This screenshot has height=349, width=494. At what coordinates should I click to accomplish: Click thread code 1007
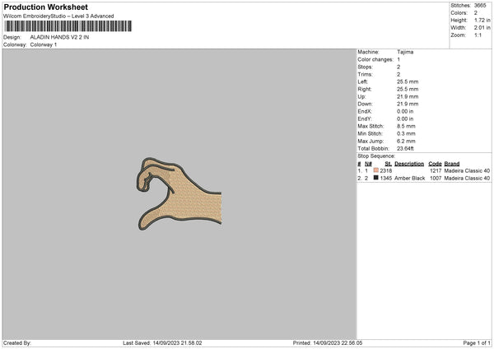pyautogui.click(x=436, y=179)
